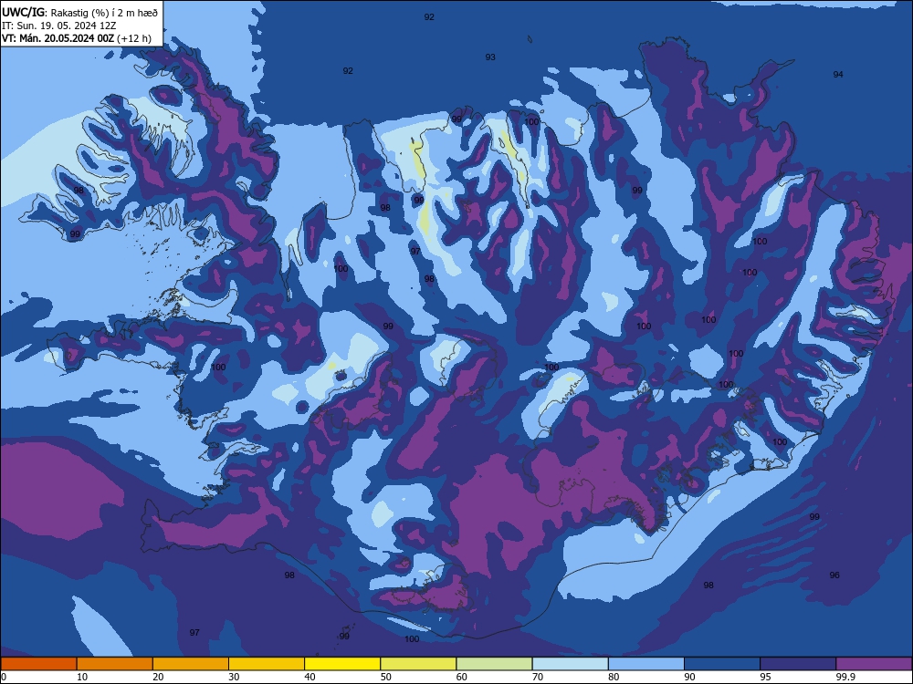Click the medium blue 90–95 legend swatch

(x=722, y=664)
